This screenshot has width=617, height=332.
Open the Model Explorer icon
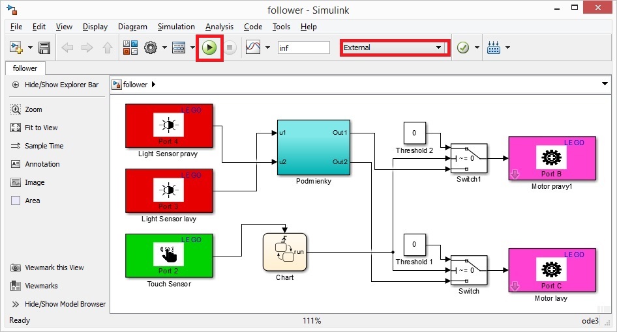click(179, 48)
